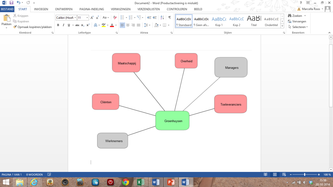Image resolution: width=333 pixels, height=187 pixels.
Task: Click Zoeken search button
Action: [x=297, y=16]
